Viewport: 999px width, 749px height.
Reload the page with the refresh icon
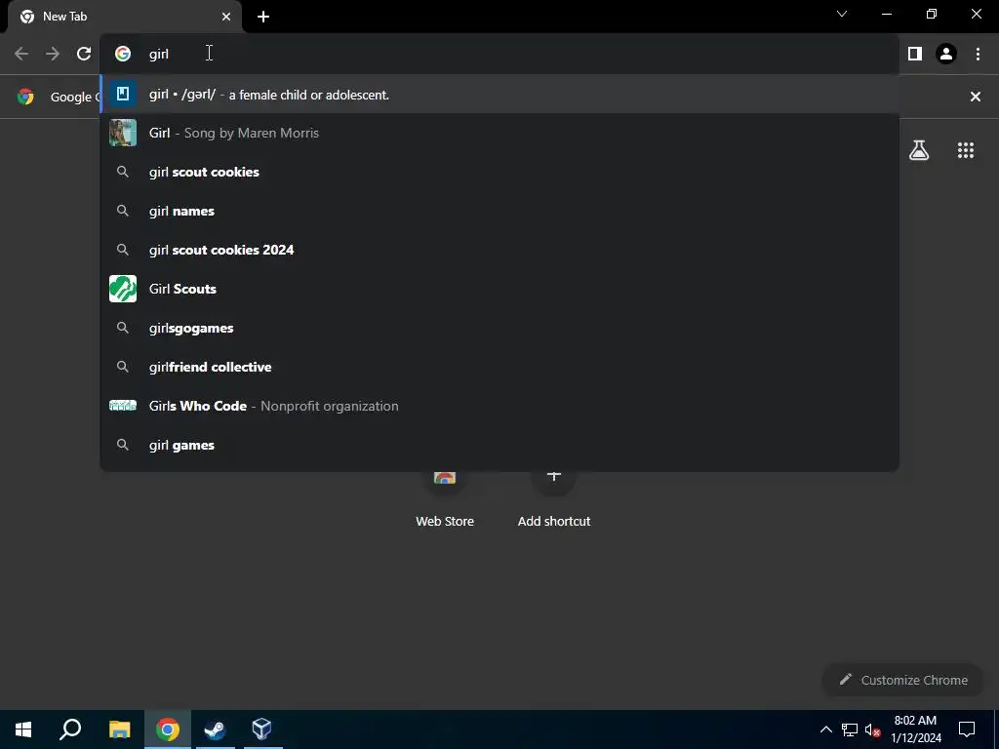84,55
